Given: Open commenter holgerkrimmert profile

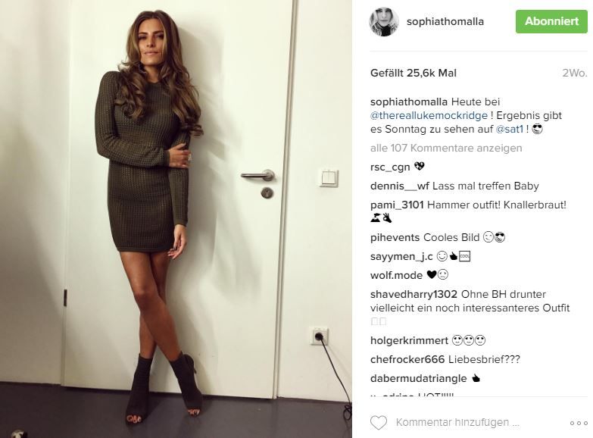Looking at the screenshot, I should pyautogui.click(x=409, y=340).
